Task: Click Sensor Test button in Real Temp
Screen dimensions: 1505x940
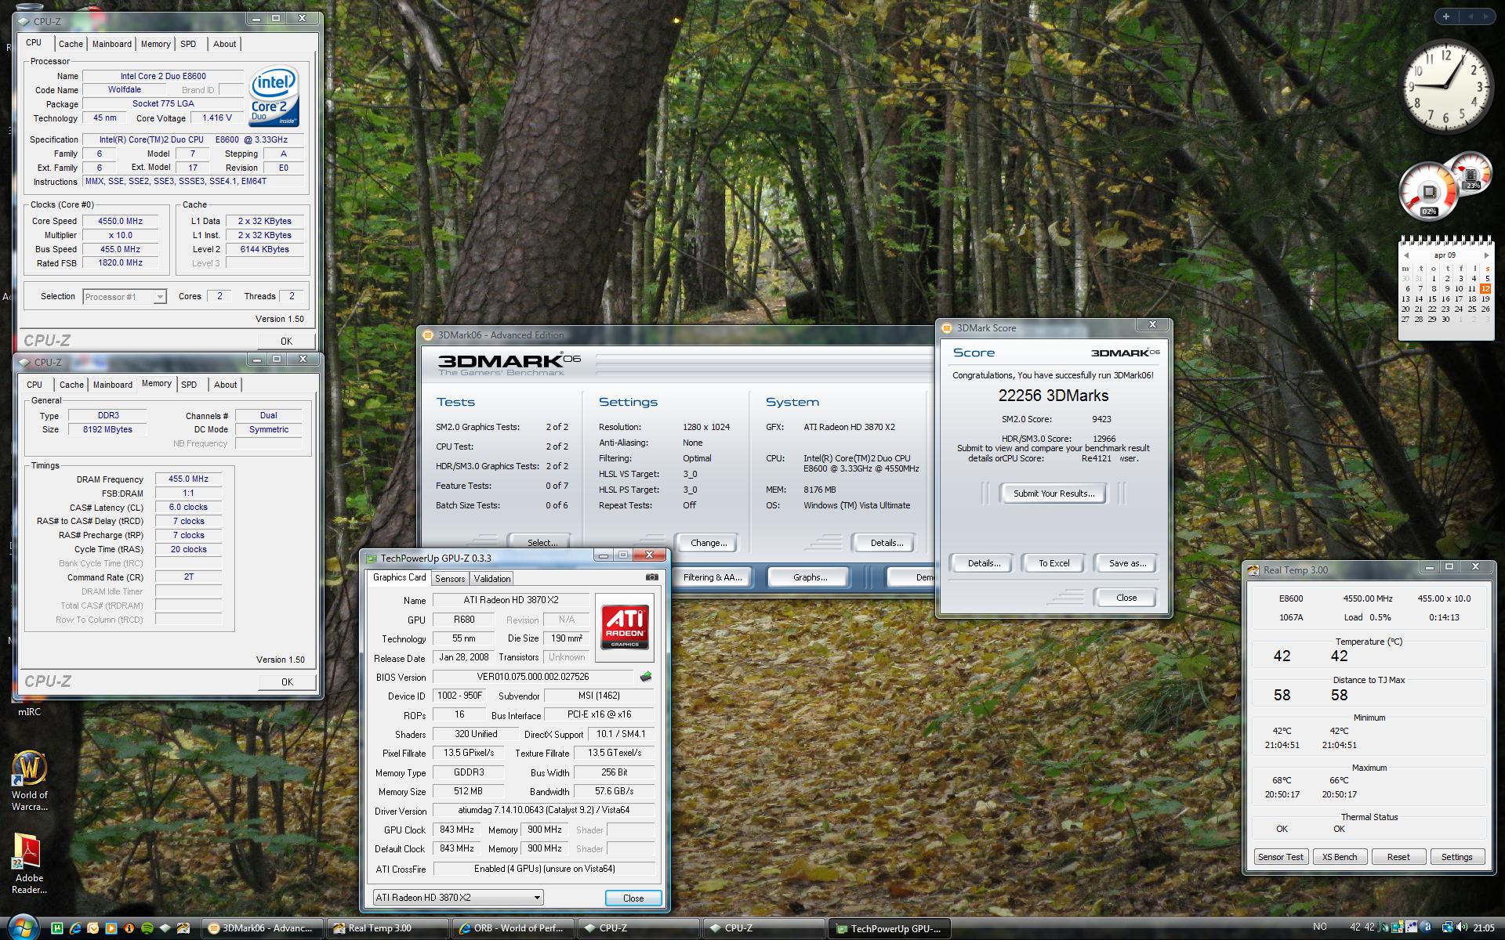Action: [x=1280, y=857]
